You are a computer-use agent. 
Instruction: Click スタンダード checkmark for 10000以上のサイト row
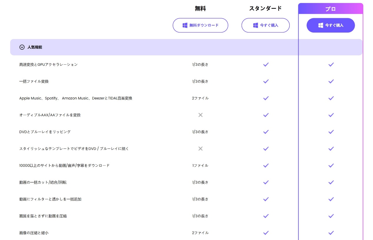point(266,165)
